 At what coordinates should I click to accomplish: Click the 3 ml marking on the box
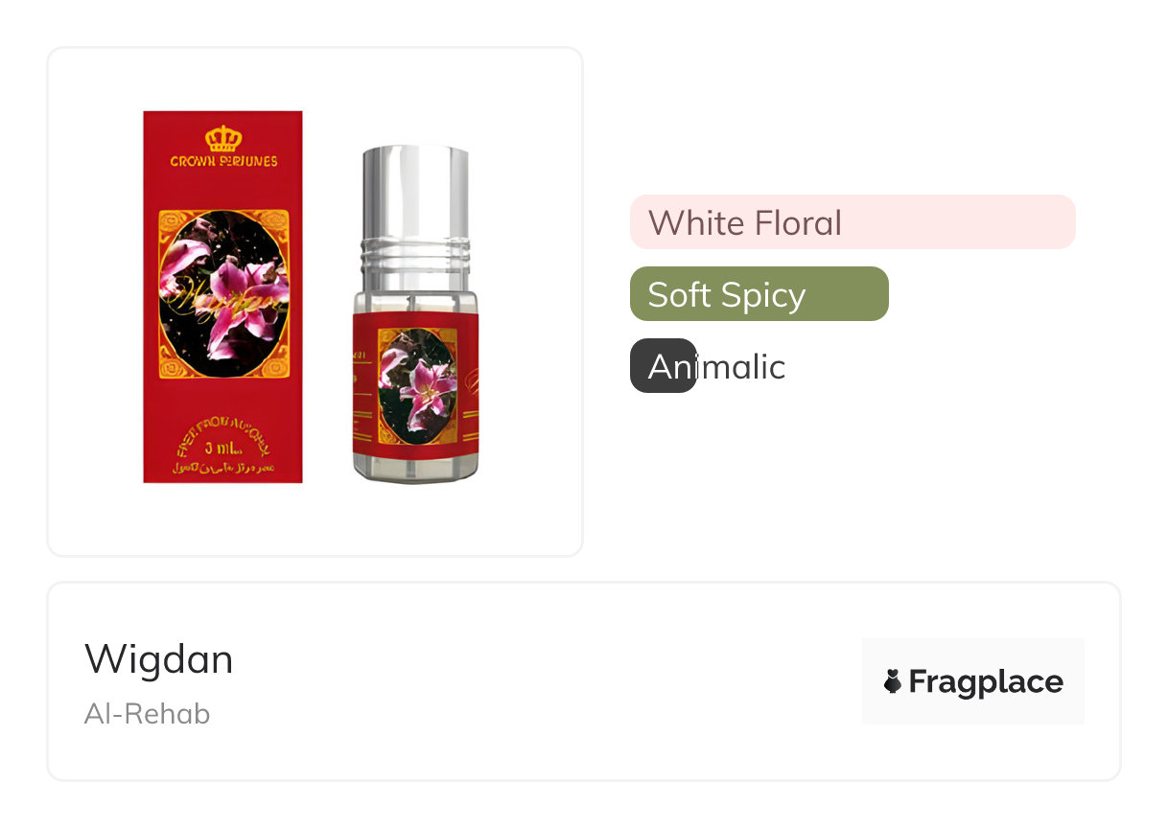(222, 449)
